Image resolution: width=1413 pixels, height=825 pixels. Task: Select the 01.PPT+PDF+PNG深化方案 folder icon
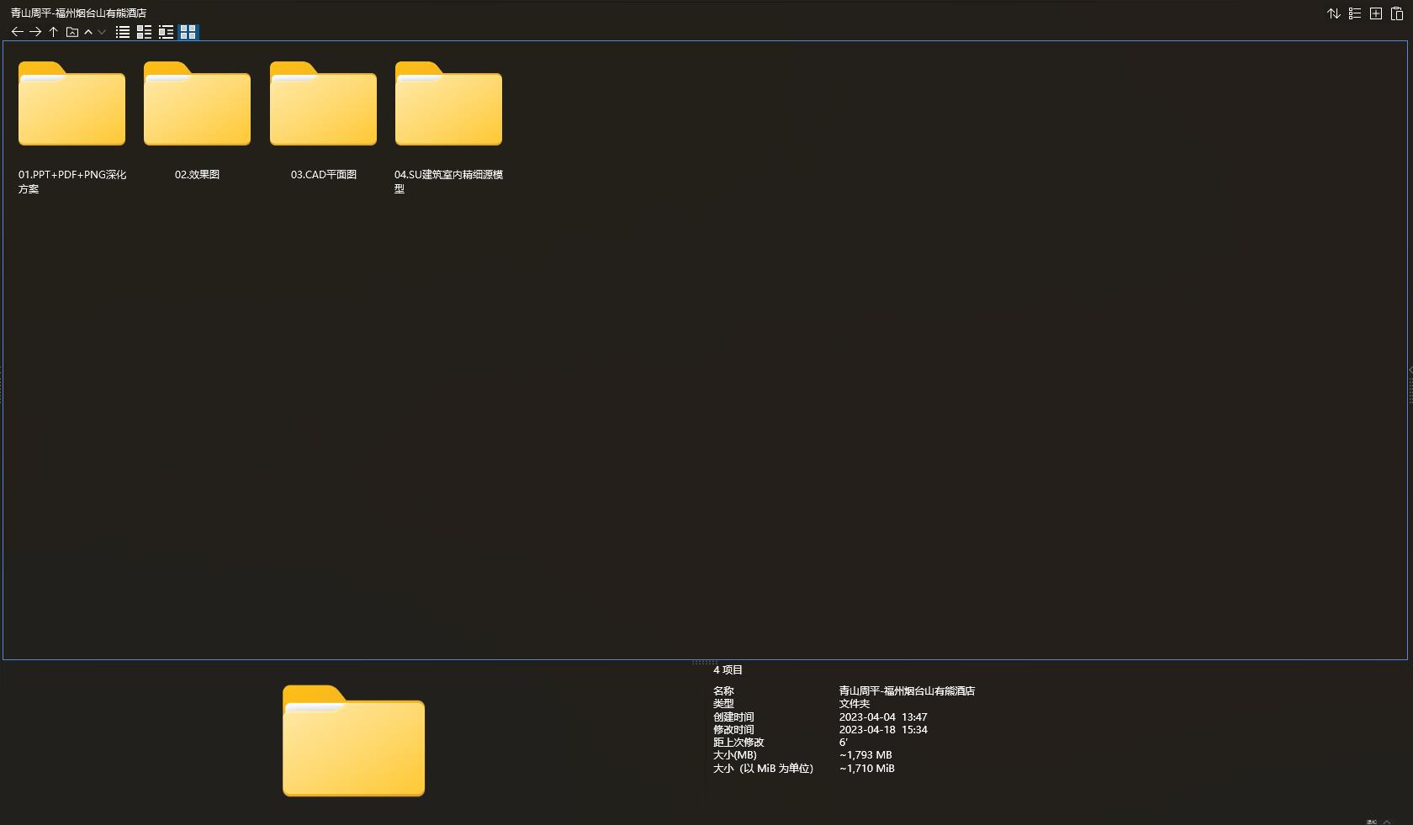71,103
